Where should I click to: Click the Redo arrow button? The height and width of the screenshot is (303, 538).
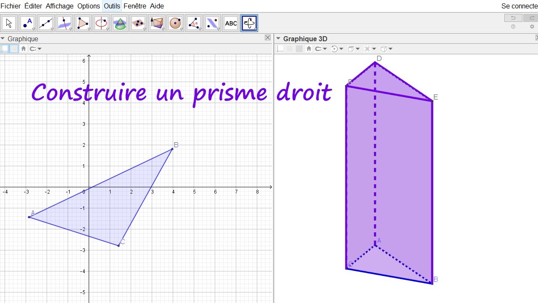[531, 18]
